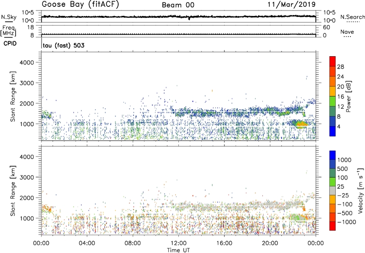Click the '04:00' time axis label
Image resolution: width=365 pixels, height=253 pixels.
point(87,243)
